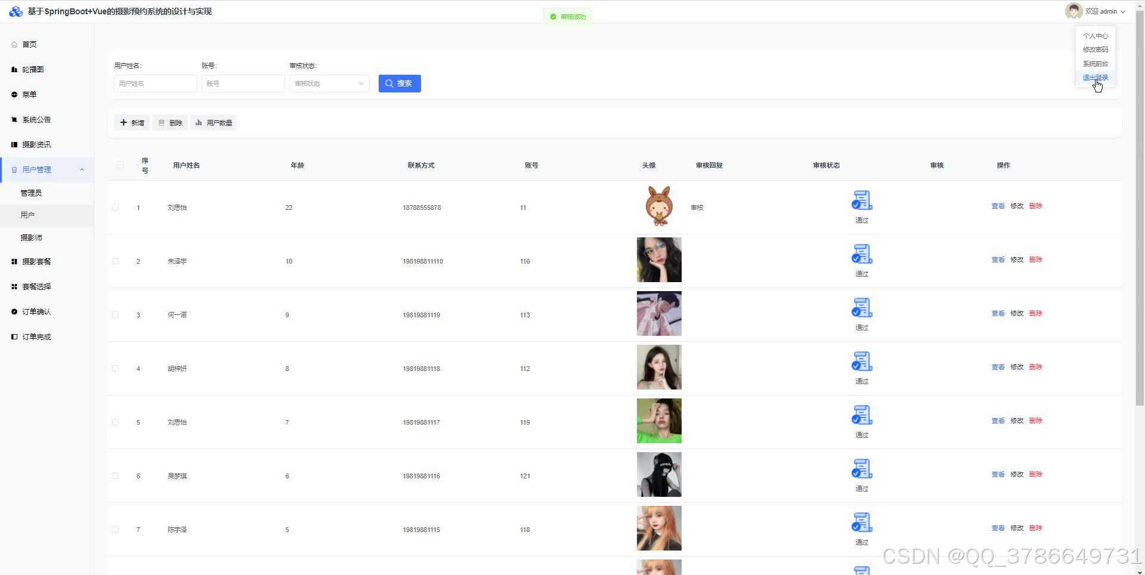Check the row checkbox for 吴梦琪
This screenshot has width=1145, height=575.
(115, 476)
